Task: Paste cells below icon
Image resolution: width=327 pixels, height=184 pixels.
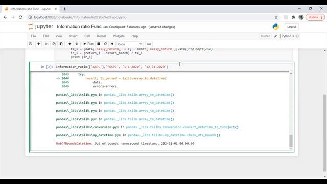Action: point(61,44)
